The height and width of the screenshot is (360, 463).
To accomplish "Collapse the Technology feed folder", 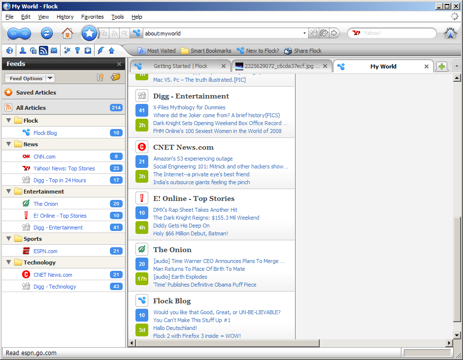I will click(8, 262).
